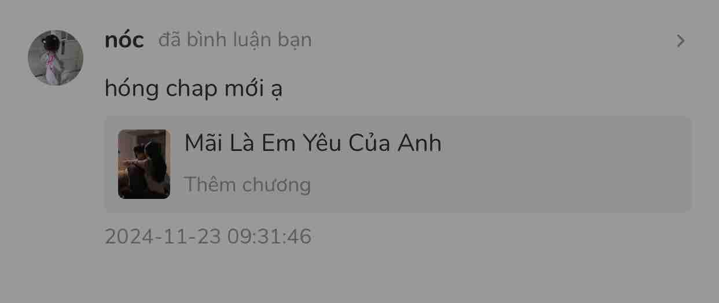The image size is (719, 303).
Task: Click the commenter name beside the avatar
Action: pyautogui.click(x=124, y=40)
